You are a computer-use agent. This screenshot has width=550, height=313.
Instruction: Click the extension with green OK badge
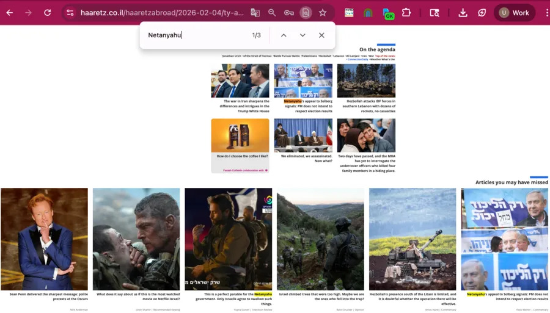tap(388, 13)
